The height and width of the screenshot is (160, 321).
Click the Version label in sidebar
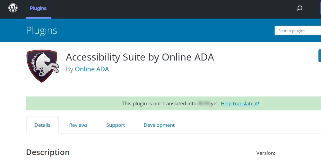[x=266, y=153]
